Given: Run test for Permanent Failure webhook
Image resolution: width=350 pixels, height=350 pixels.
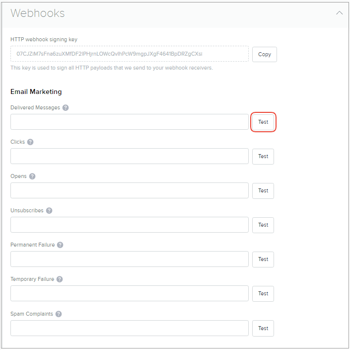Looking at the screenshot, I should 263,259.
